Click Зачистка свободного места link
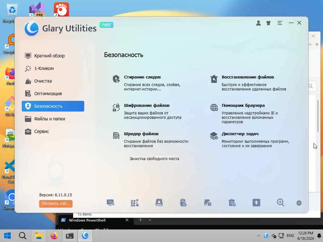323x242 pixels. point(154,159)
